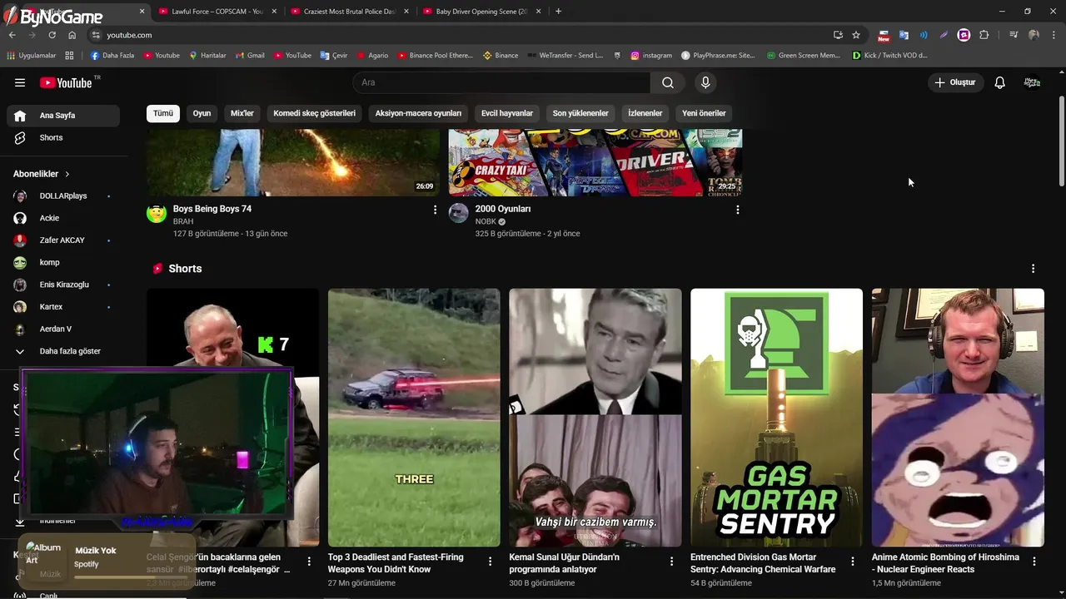Viewport: 1066px width, 599px height.
Task: Open Zafer AKCAY subscription channel
Action: pos(63,240)
